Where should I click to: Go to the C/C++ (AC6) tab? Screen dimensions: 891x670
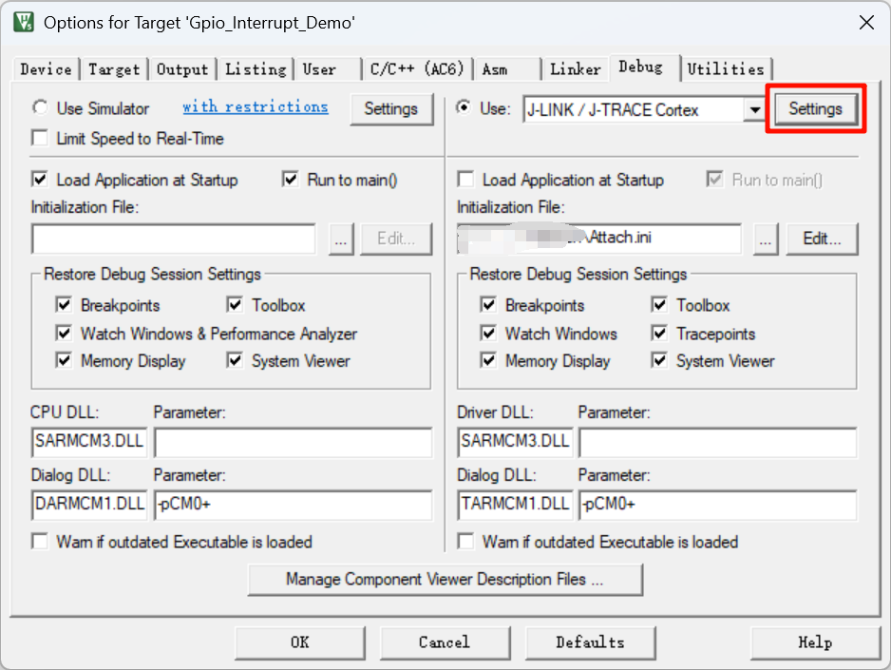417,69
